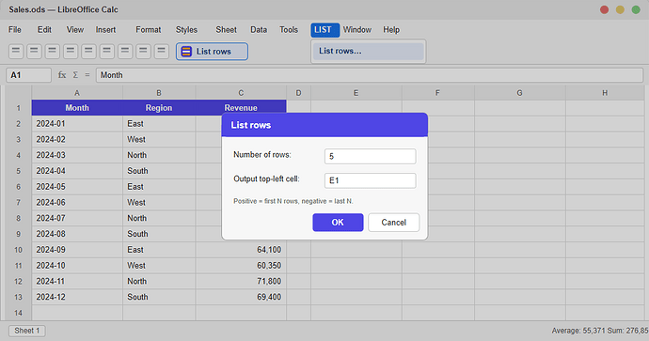Cancel the List rows dialog
This screenshot has height=341, width=649.
393,223
